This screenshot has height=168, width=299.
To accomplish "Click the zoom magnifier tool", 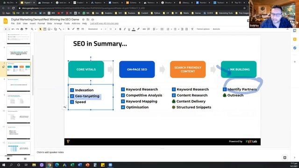I will [32, 29].
